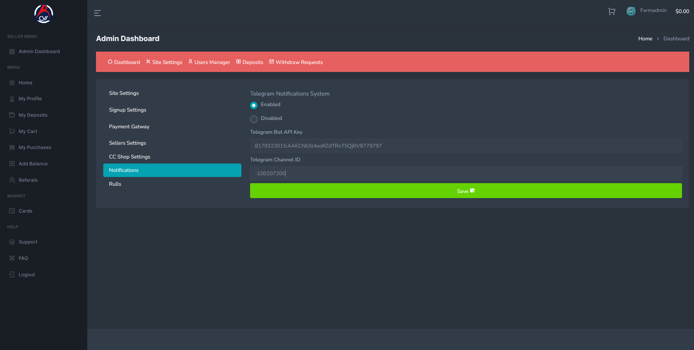This screenshot has width=694, height=350.
Task: Click the Admin Dashboard sidebar icon
Action: click(12, 52)
